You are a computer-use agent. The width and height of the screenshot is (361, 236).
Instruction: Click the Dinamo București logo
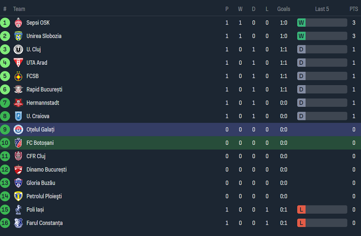click(x=19, y=170)
